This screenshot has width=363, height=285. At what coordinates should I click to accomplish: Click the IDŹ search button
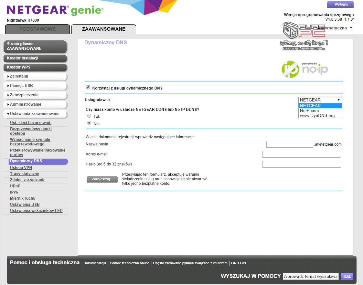347,277
